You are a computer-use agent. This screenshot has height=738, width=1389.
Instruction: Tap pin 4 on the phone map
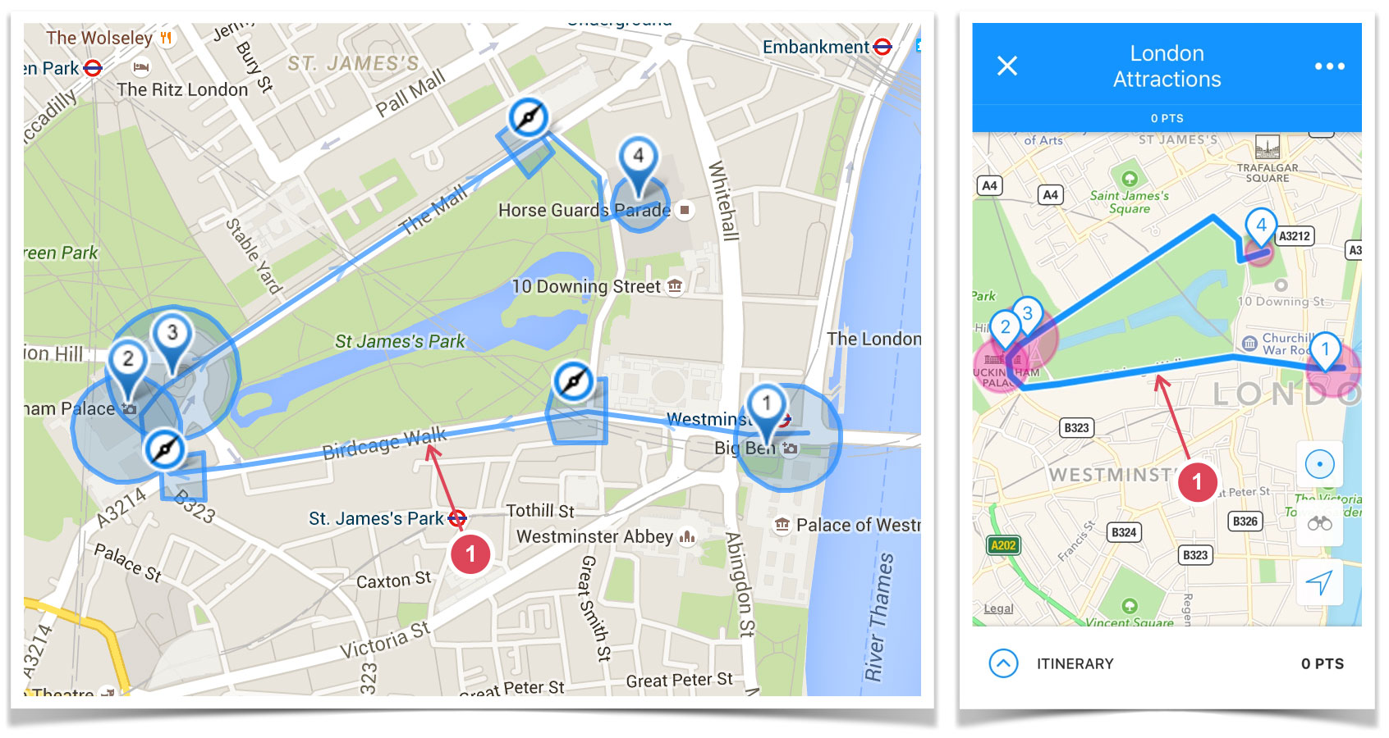(1261, 230)
